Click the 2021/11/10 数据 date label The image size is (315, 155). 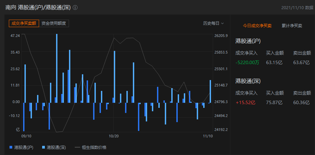(297, 7)
